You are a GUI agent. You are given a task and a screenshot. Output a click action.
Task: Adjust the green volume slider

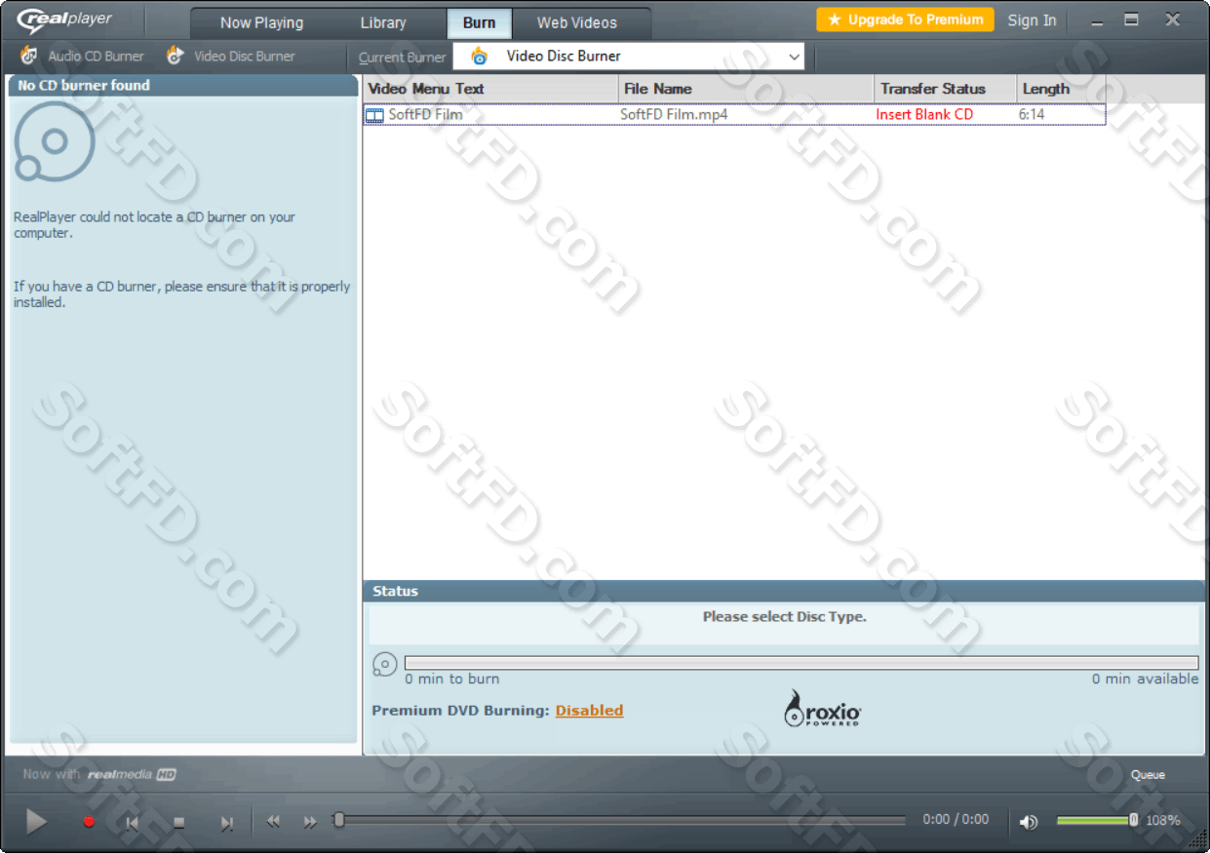1097,821
